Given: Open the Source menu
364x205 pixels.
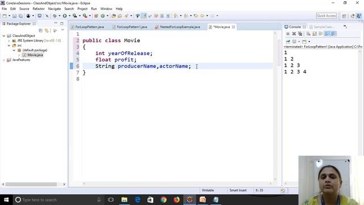Looking at the screenshot, I should pyautogui.click(x=24, y=9).
